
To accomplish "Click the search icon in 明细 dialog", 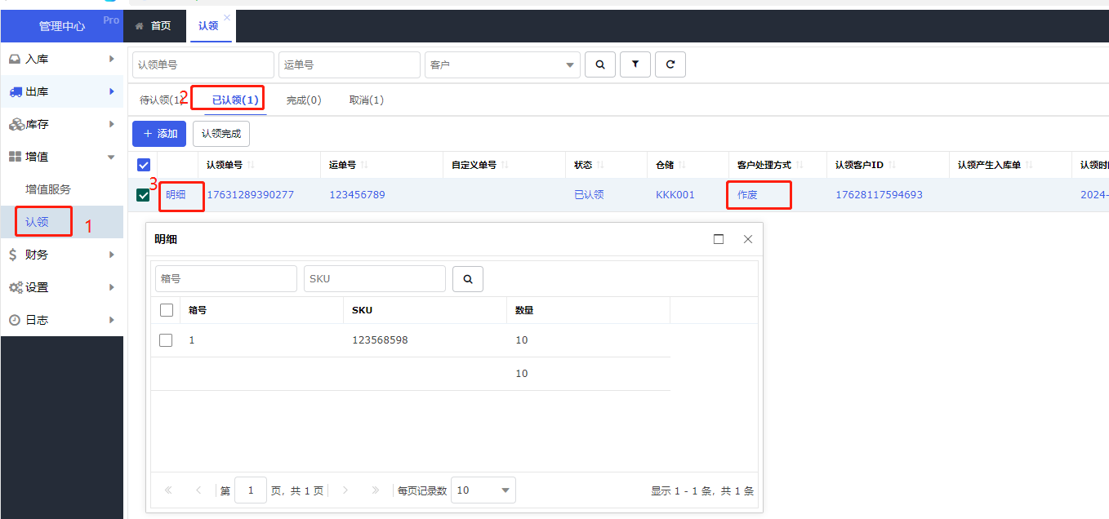I will pyautogui.click(x=468, y=278).
